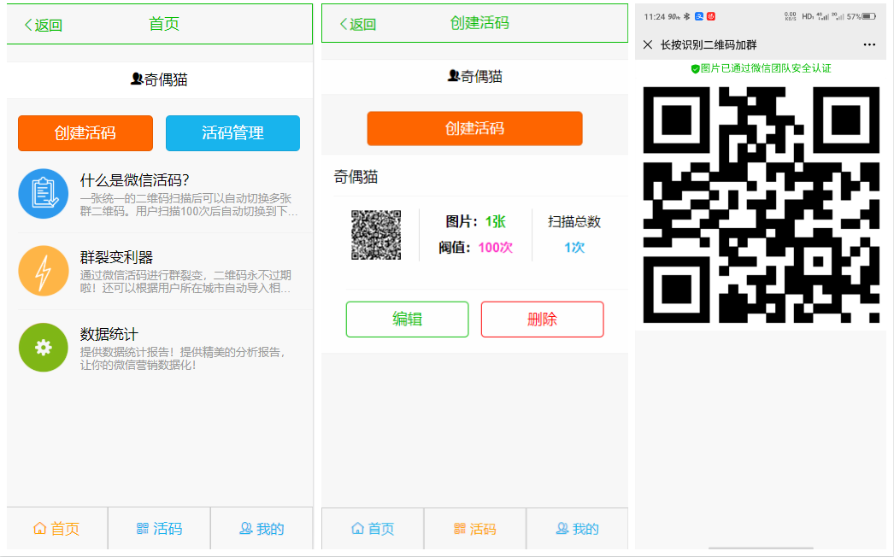Tap the green shield security icon

point(695,69)
